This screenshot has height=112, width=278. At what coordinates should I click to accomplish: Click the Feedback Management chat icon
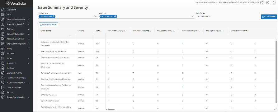click(3, 78)
